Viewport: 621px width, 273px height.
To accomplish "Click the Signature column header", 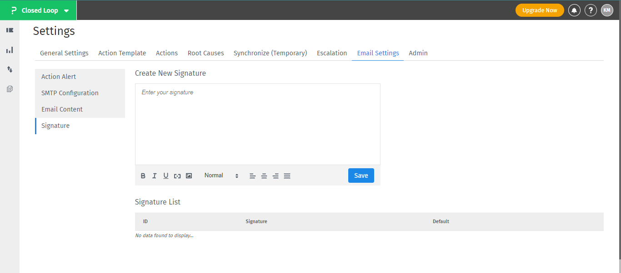I will [x=256, y=222].
